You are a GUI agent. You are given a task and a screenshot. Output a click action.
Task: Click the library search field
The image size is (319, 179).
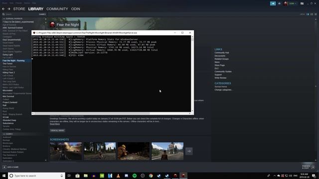click(20, 14)
